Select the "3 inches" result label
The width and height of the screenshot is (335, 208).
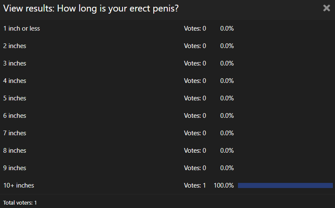click(x=14, y=63)
